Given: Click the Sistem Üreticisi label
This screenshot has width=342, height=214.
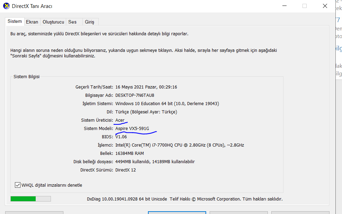Looking at the screenshot, I should pyautogui.click(x=97, y=120).
